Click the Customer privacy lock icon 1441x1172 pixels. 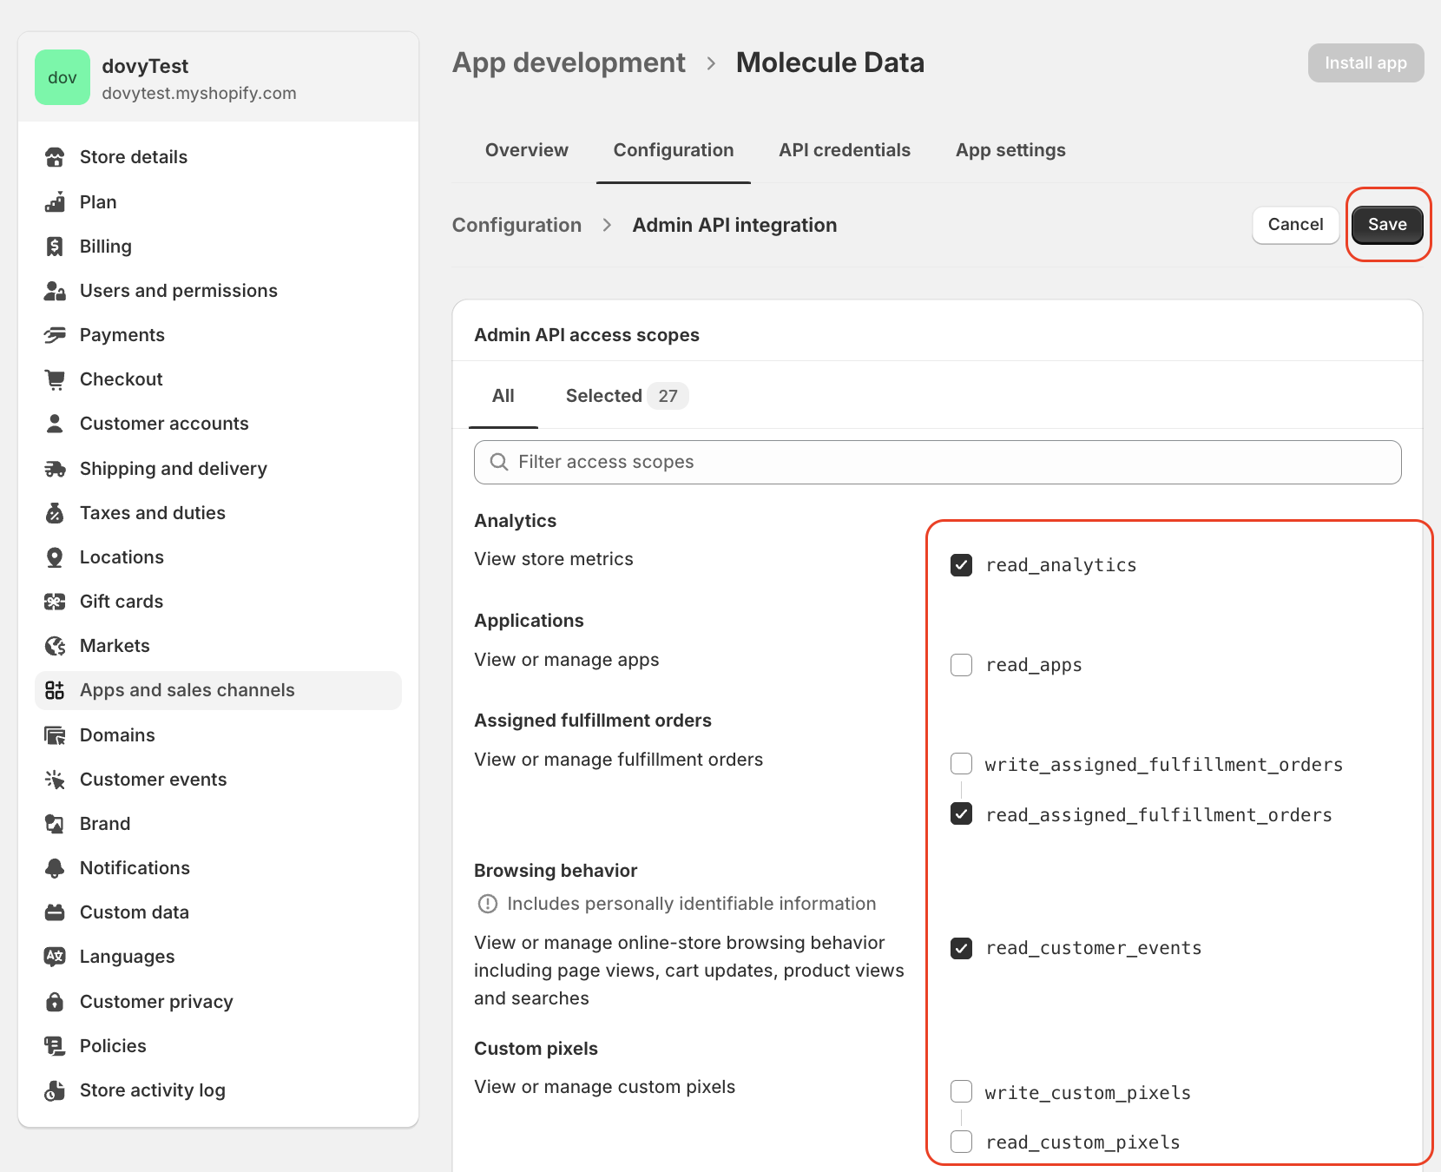(x=55, y=1002)
